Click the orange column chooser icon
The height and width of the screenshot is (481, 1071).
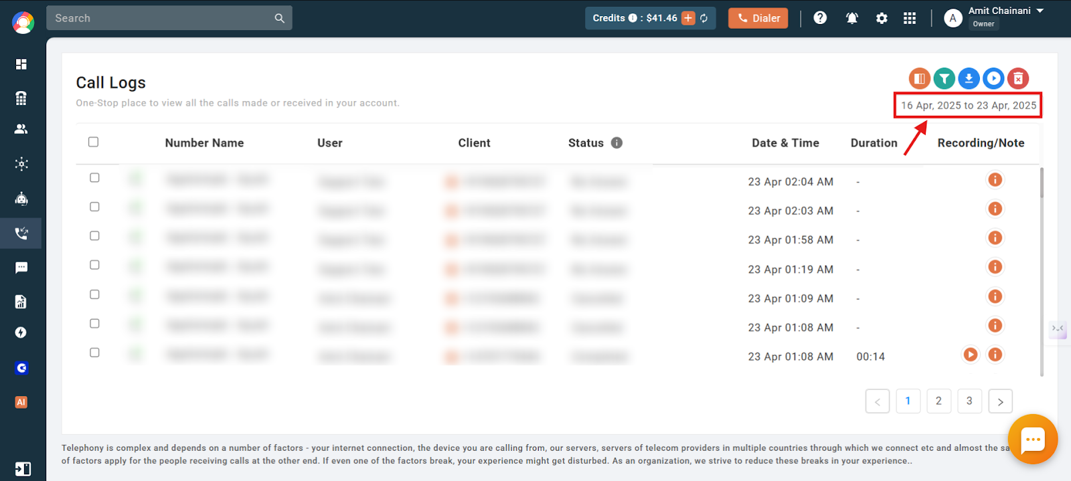(920, 78)
